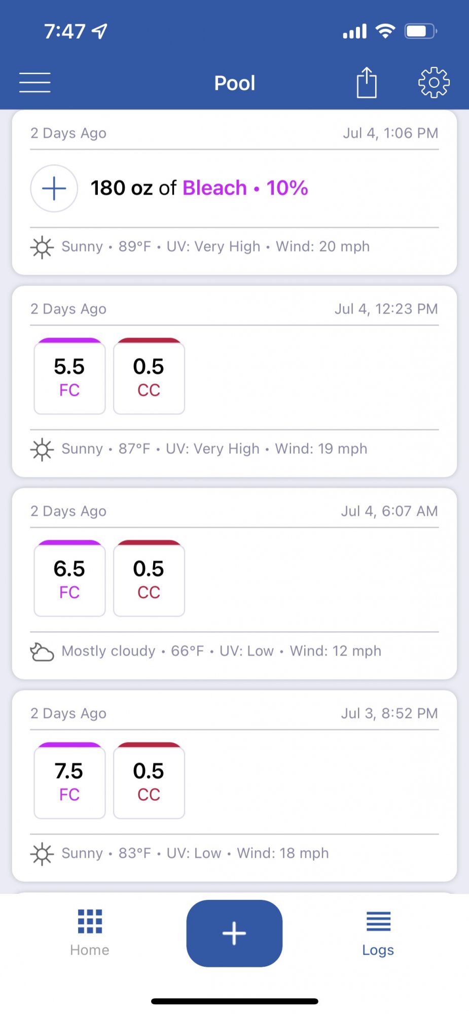Screen dimensions: 469x1014
Task: Select the 5.5 FC reading tile
Action: click(x=69, y=376)
